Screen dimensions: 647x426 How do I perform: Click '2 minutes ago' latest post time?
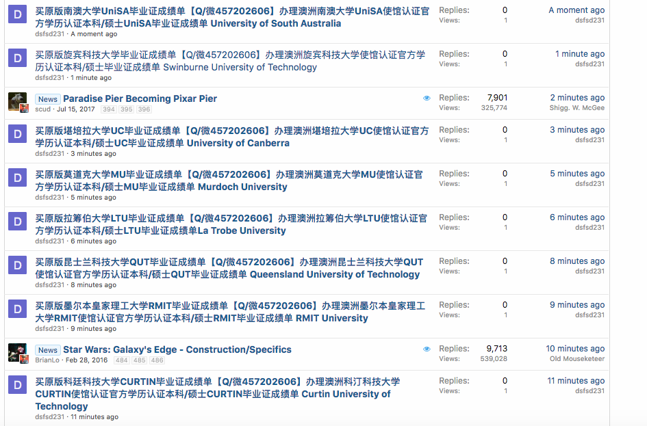coord(577,98)
